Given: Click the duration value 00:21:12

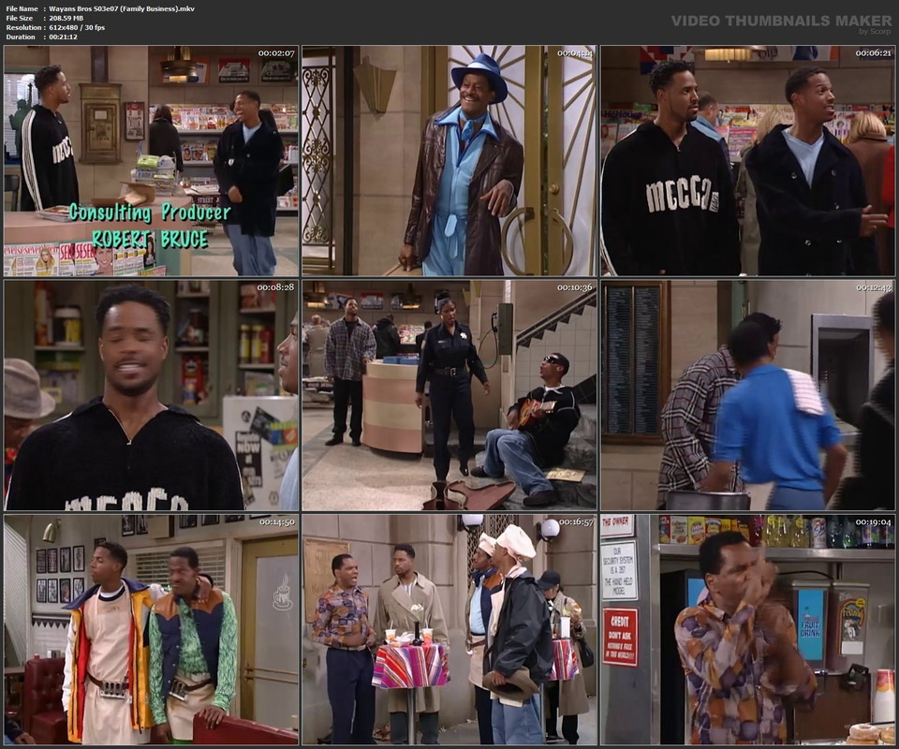Looking at the screenshot, I should tap(63, 37).
